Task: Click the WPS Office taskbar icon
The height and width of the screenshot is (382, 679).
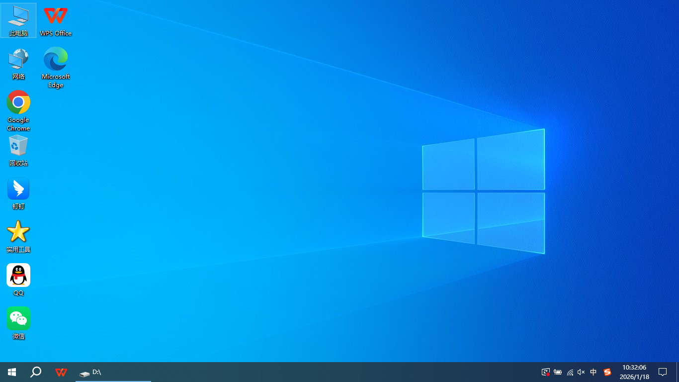Action: pyautogui.click(x=61, y=372)
